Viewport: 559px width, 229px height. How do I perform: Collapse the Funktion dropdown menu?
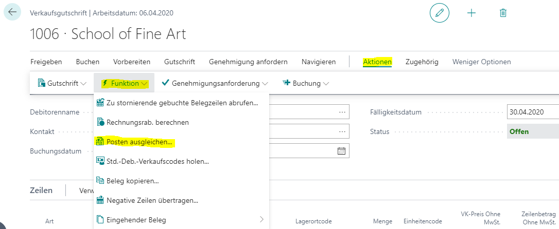pyautogui.click(x=126, y=83)
